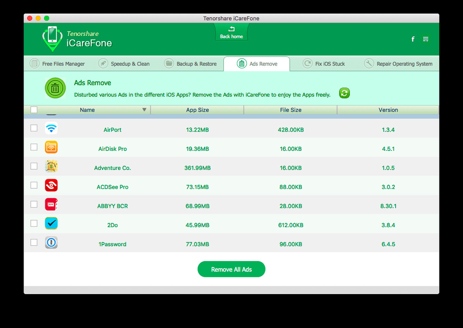Sort by File Size column header
The image size is (463, 328).
coord(291,110)
